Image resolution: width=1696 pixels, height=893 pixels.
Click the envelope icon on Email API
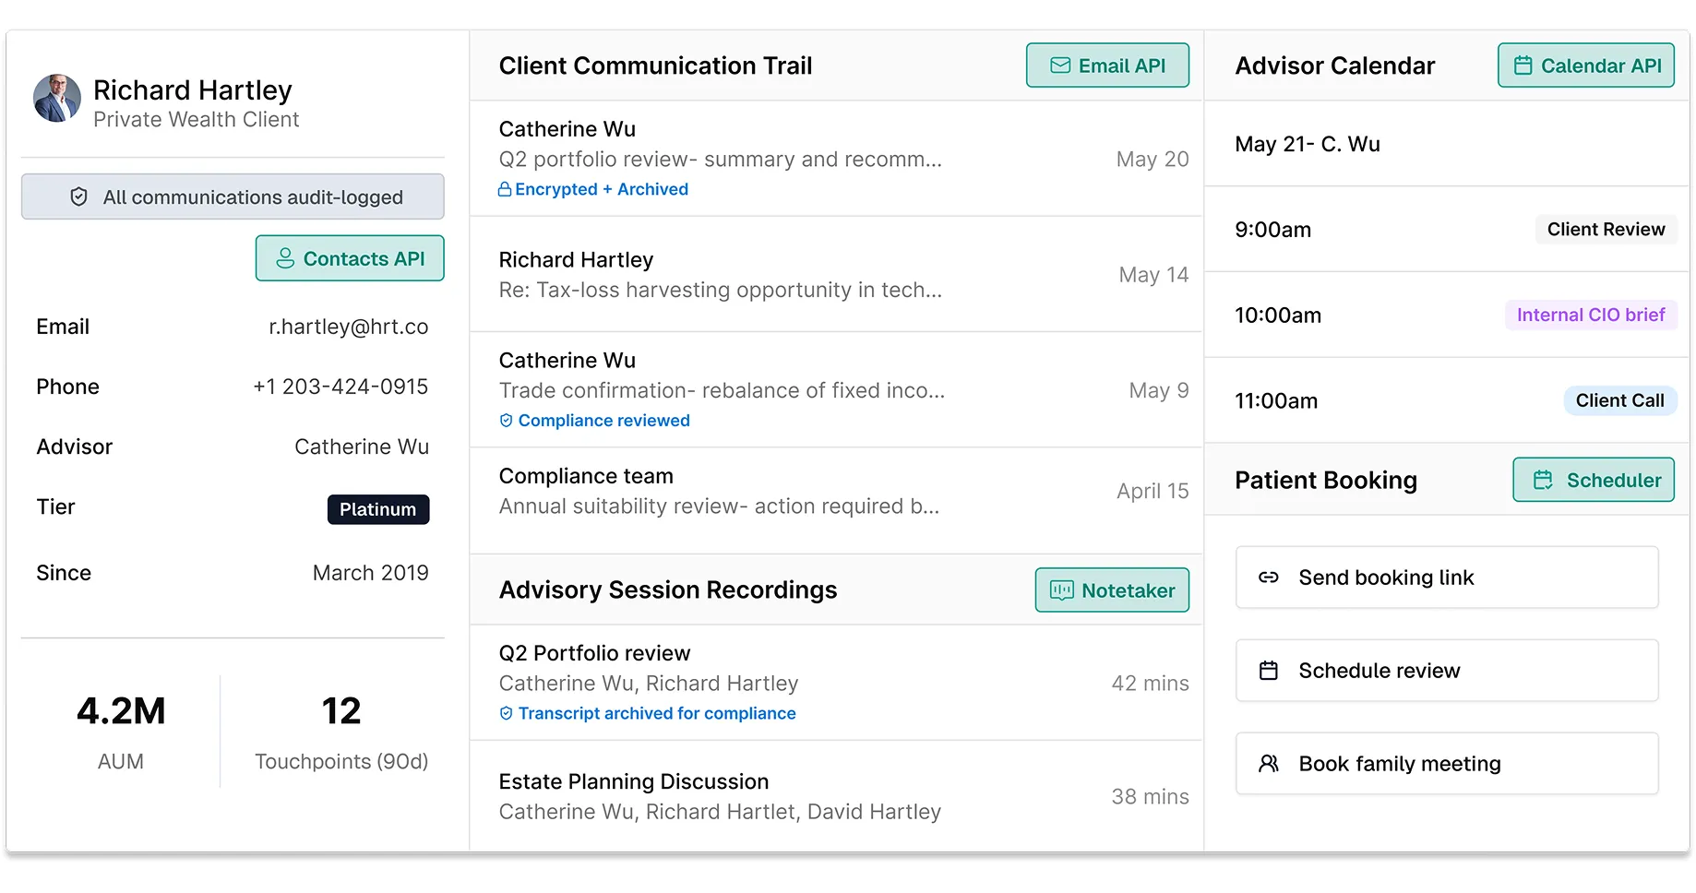point(1060,65)
